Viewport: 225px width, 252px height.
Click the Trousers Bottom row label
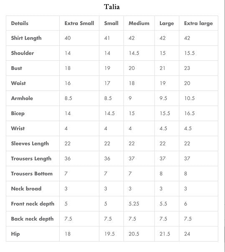32,174
